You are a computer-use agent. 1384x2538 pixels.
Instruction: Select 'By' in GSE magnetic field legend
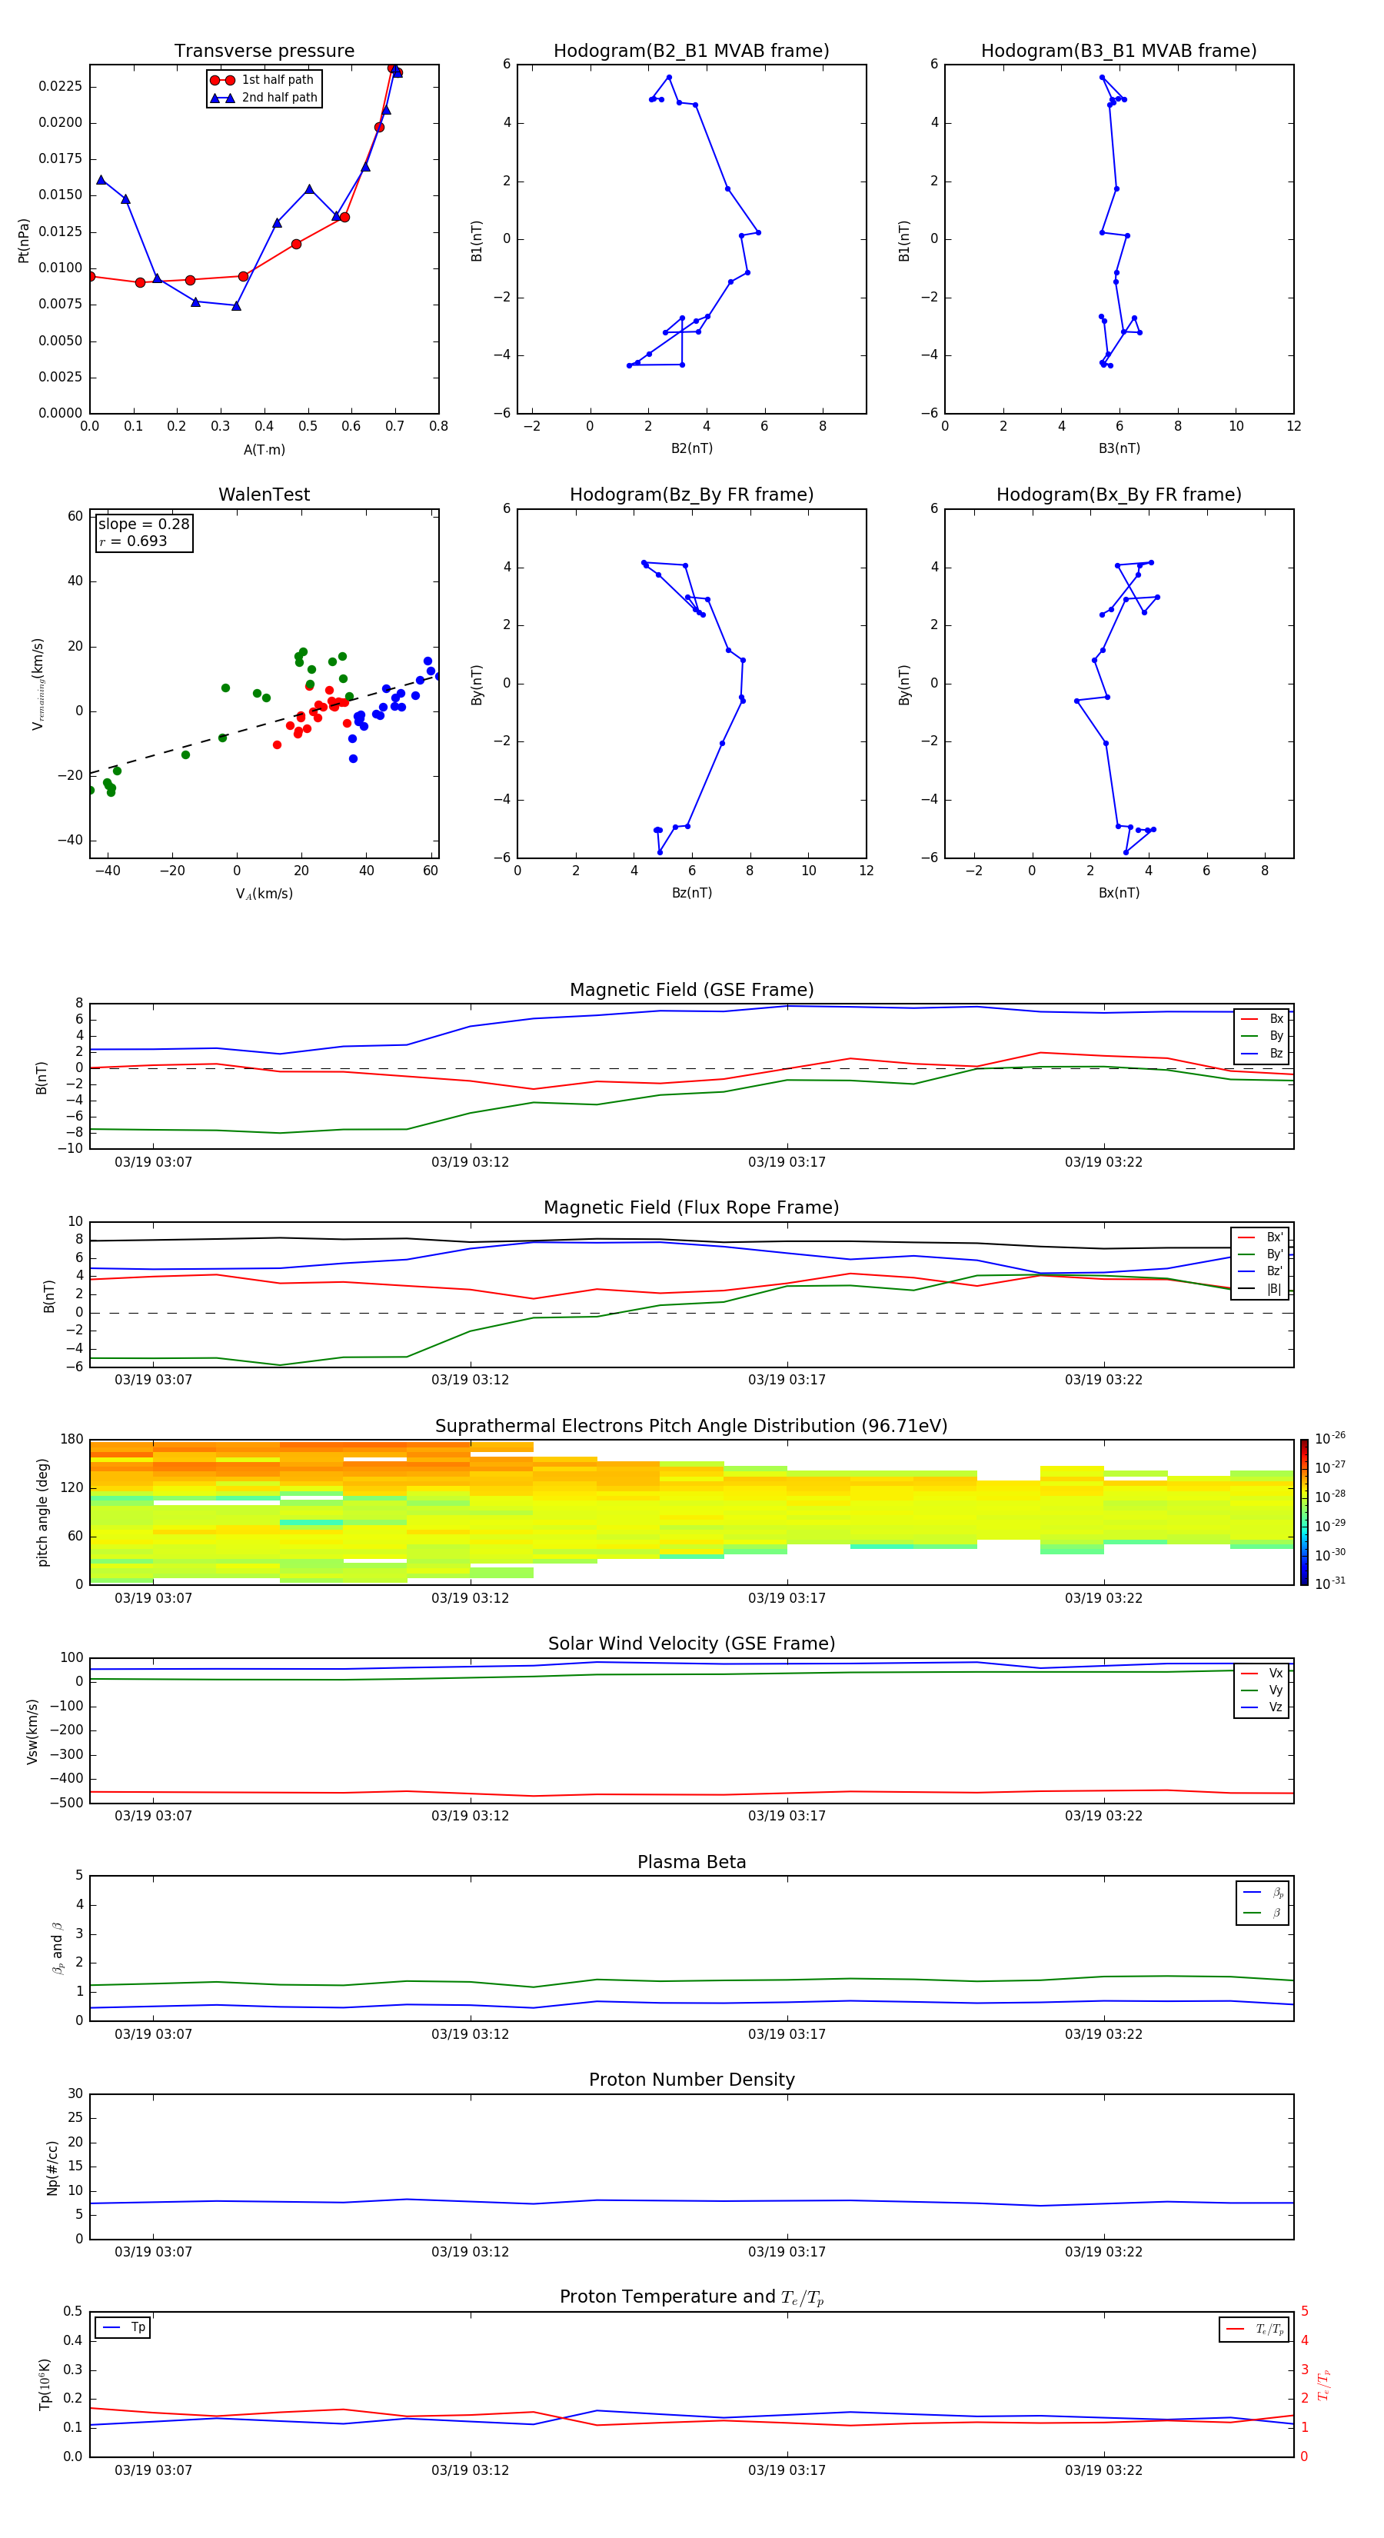(x=1262, y=1035)
